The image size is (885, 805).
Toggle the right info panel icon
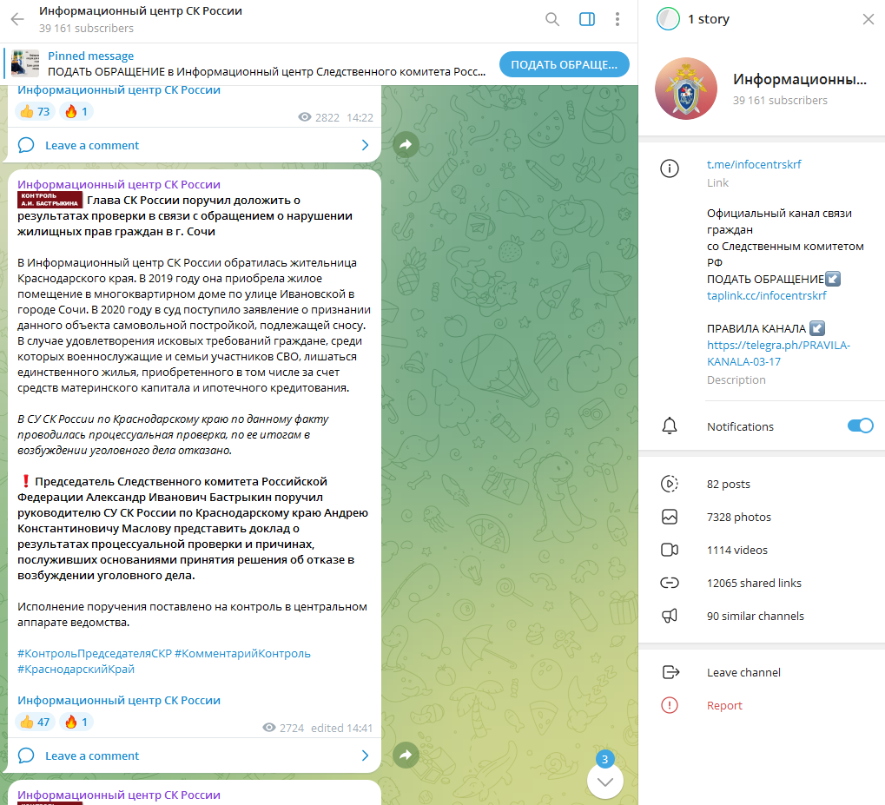(587, 19)
